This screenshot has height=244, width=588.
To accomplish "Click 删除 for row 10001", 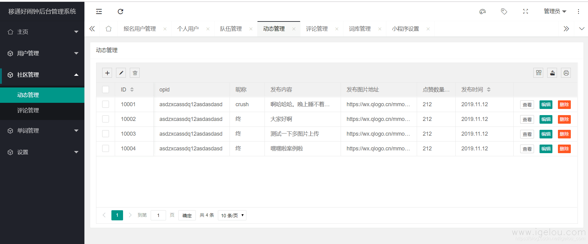I will coord(564,105).
